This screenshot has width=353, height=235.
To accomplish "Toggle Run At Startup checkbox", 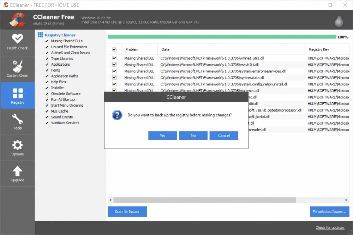I will click(47, 100).
